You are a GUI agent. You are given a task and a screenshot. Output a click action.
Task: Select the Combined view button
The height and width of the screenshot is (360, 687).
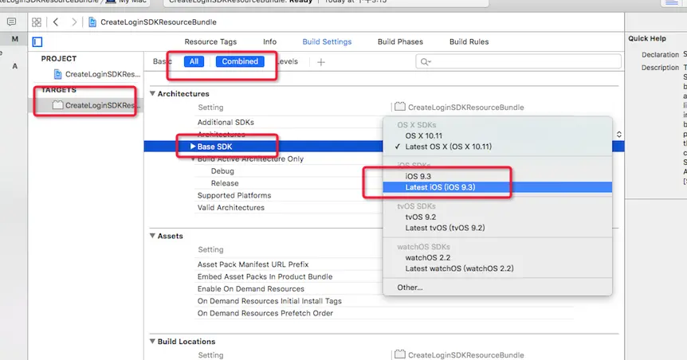point(240,61)
